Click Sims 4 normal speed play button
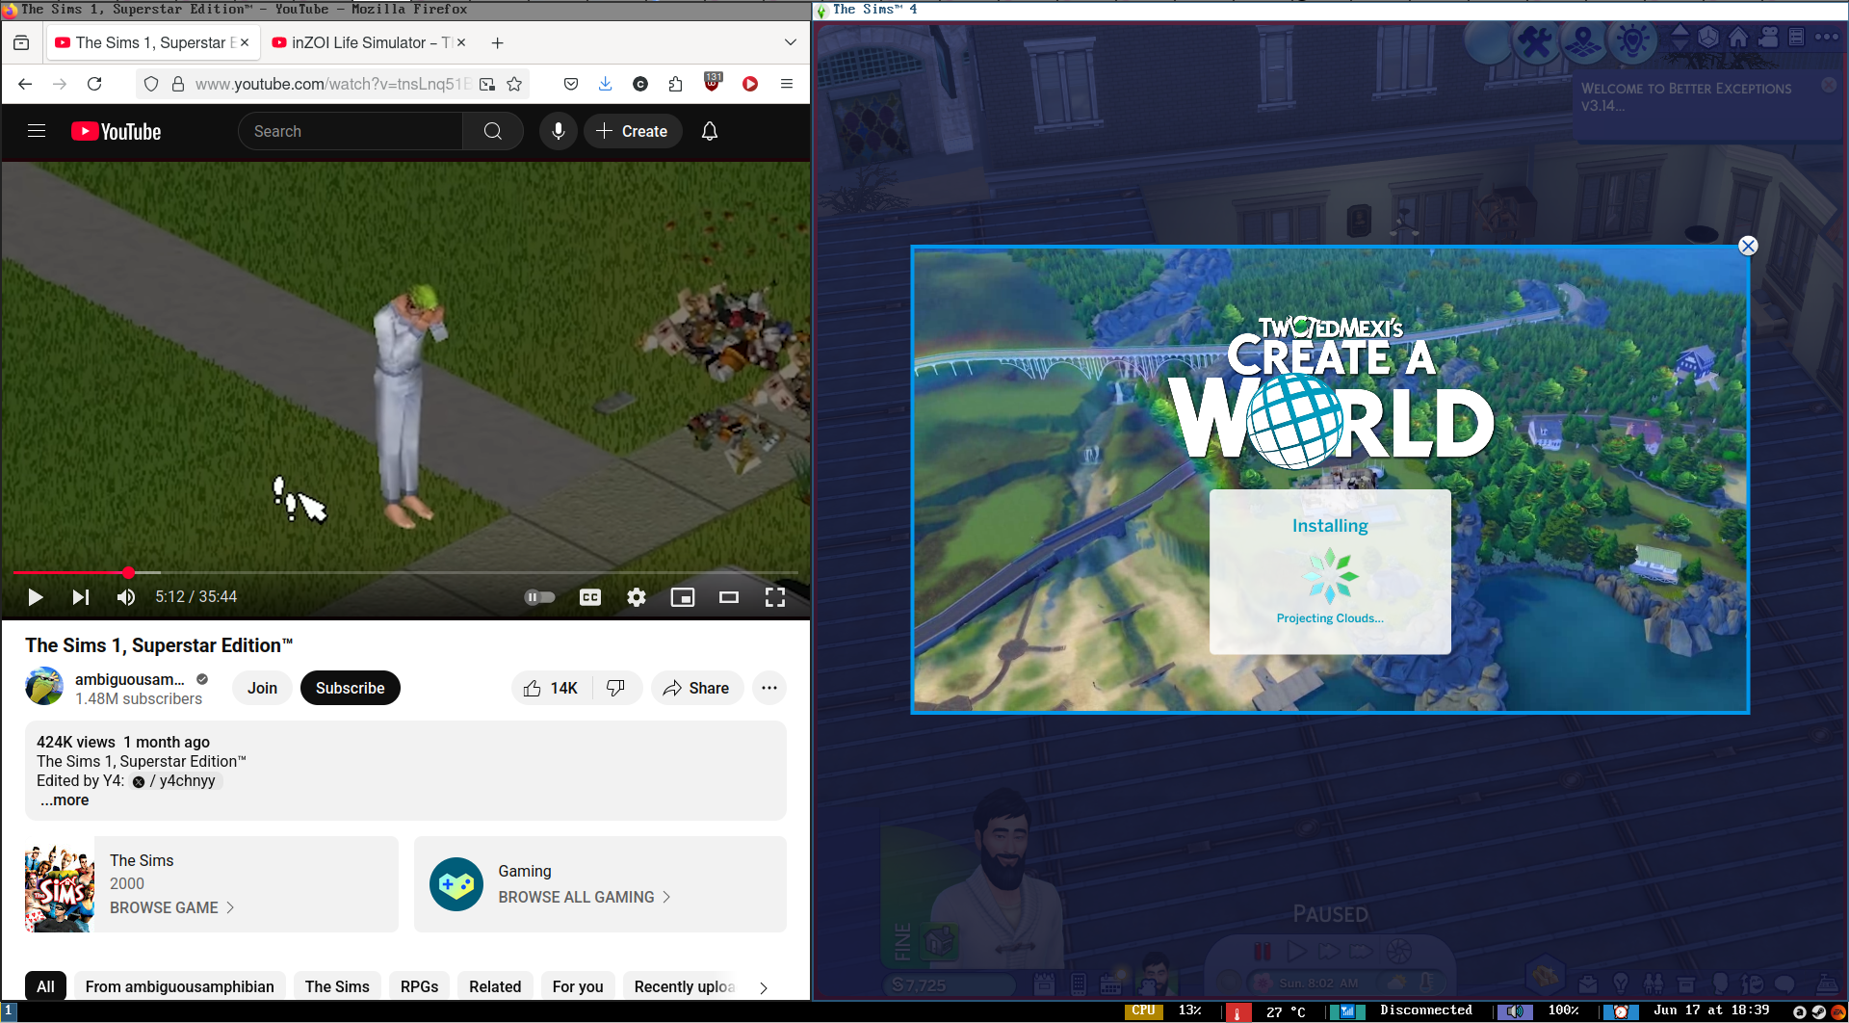This screenshot has width=1849, height=1023. pyautogui.click(x=1296, y=952)
